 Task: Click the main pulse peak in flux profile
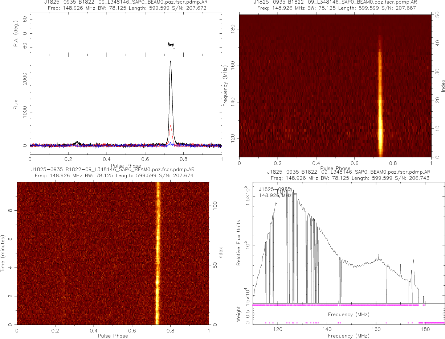171,62
